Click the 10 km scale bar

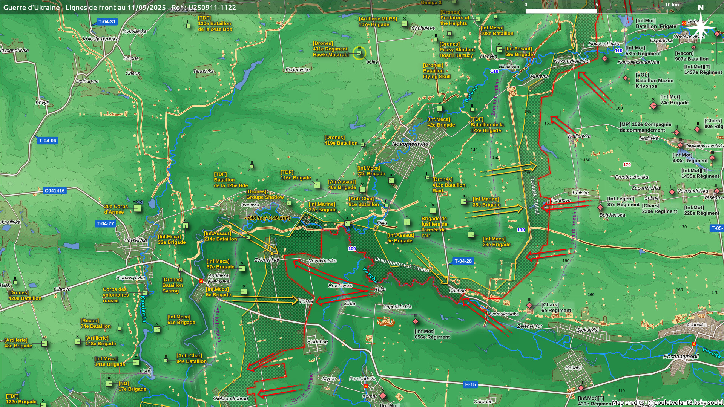click(597, 11)
